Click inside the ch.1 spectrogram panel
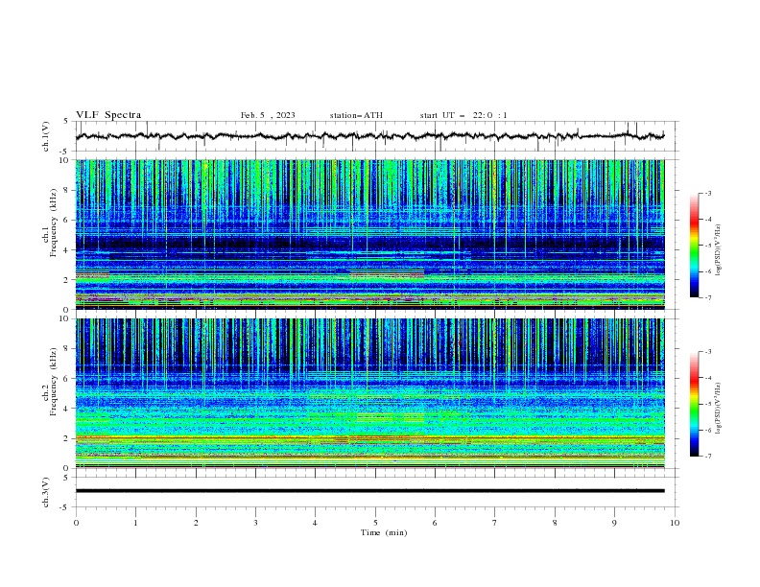Image resolution: width=760 pixels, height=587 pixels. tap(369, 234)
